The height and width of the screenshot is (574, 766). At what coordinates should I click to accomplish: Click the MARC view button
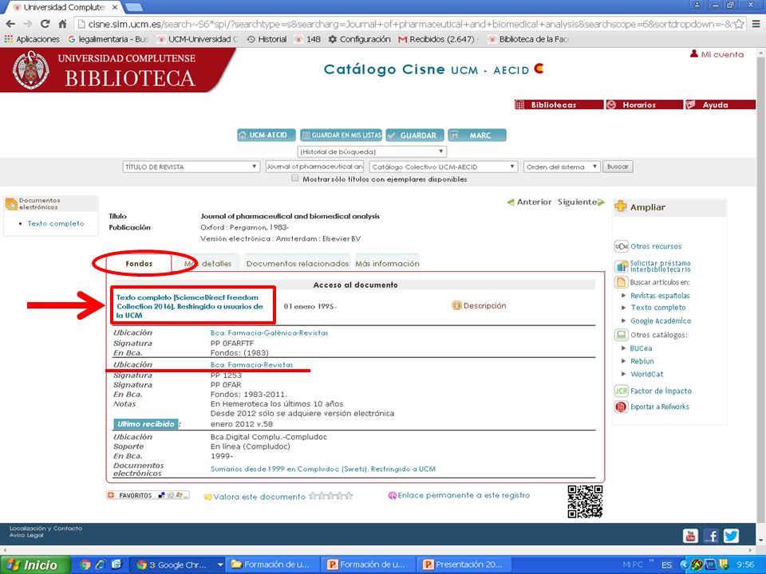tap(477, 136)
